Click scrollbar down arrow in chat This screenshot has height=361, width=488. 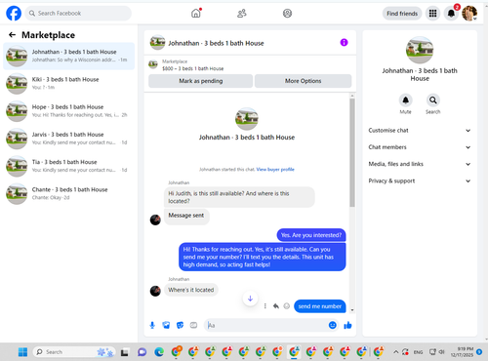(352, 310)
